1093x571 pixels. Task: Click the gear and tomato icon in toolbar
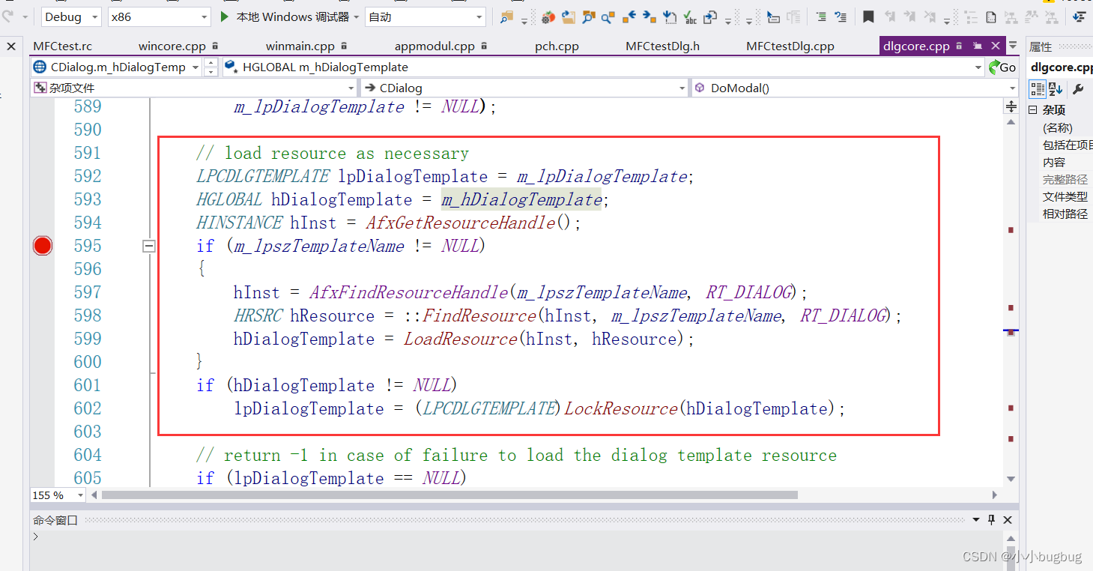click(548, 16)
